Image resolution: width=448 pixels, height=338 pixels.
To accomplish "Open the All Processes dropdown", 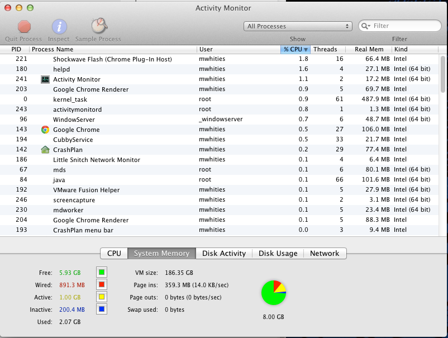I will pos(298,26).
